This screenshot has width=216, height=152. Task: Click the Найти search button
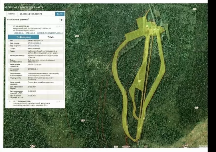click(60, 14)
